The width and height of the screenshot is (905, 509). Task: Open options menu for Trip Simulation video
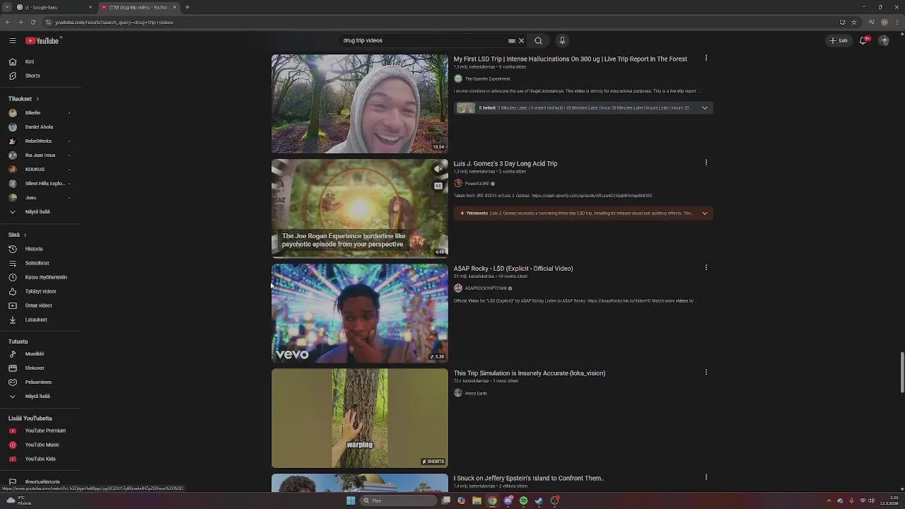[x=706, y=372]
